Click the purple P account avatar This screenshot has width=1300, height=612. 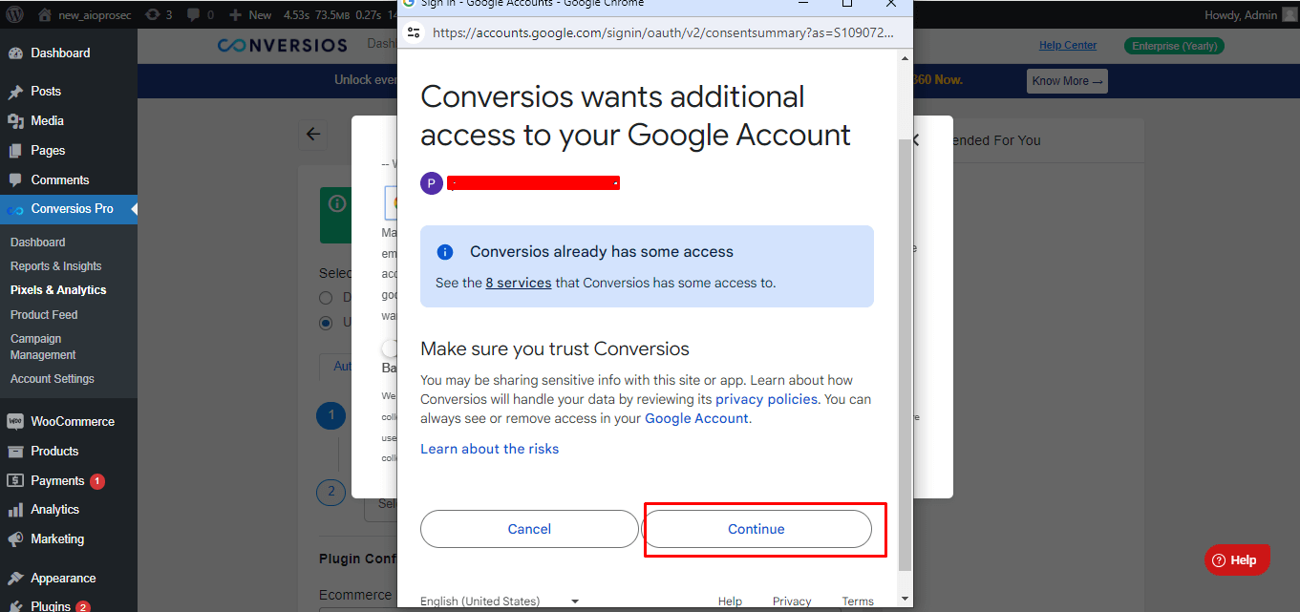pos(432,183)
